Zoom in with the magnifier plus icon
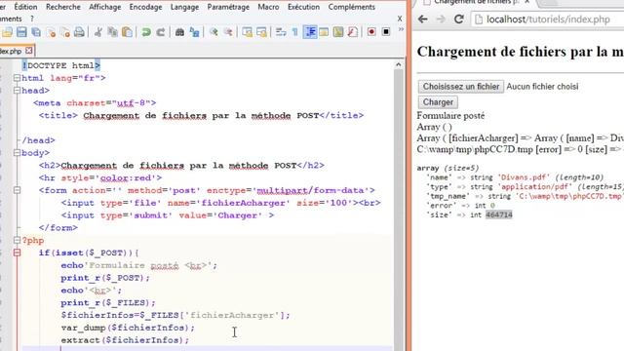Image resolution: width=624 pixels, height=351 pixels. 214,32
